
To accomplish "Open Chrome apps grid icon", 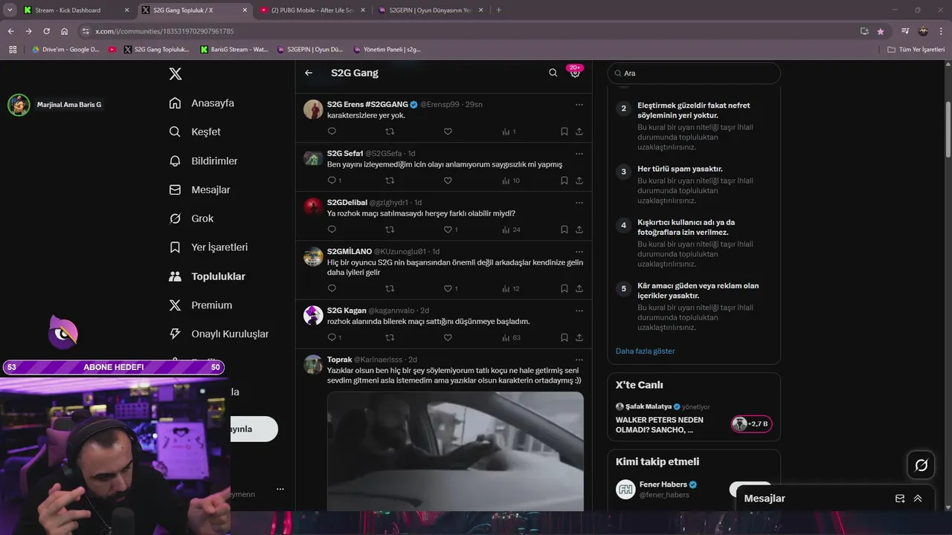I will [x=13, y=50].
